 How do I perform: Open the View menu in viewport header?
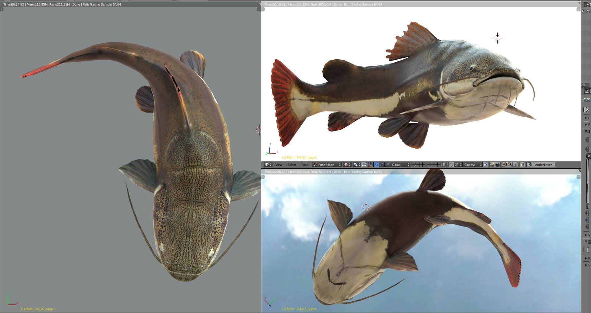[279, 165]
